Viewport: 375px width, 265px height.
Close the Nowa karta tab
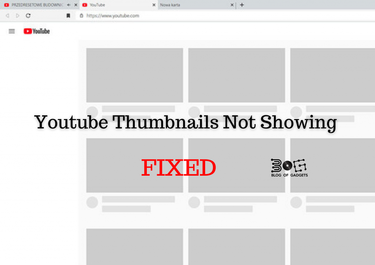point(232,5)
